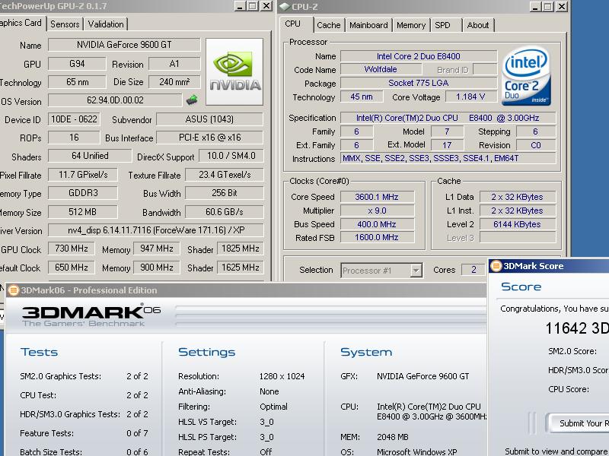Select the CPU tab in CPU-Z
Screen dimensions: 609x456
click(296, 24)
